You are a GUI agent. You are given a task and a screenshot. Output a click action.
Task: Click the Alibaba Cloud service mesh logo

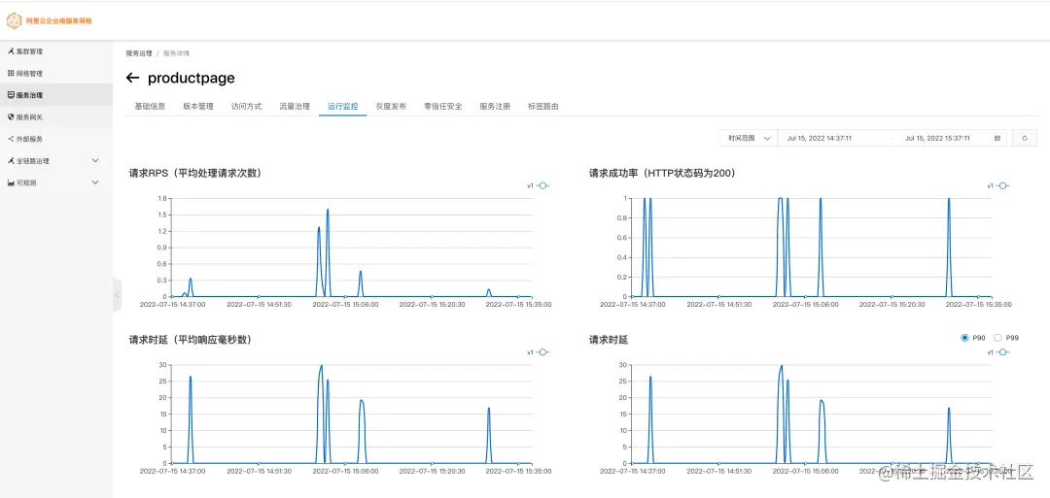coord(14,20)
